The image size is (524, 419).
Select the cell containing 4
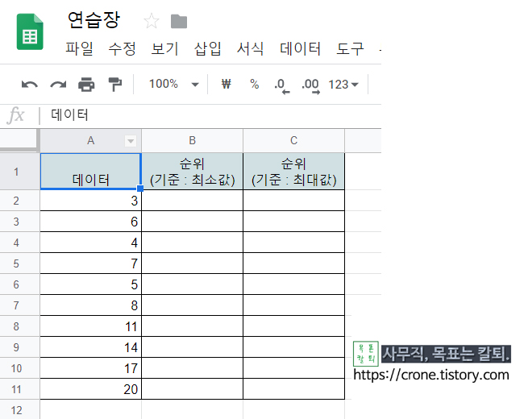point(90,243)
